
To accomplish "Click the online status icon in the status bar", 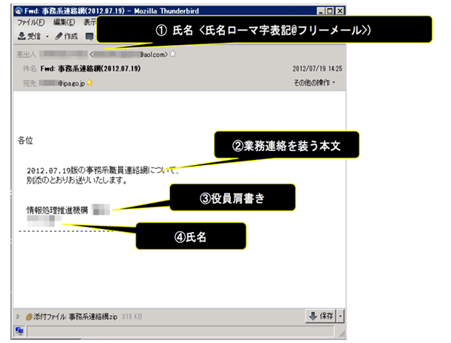I will [x=20, y=331].
